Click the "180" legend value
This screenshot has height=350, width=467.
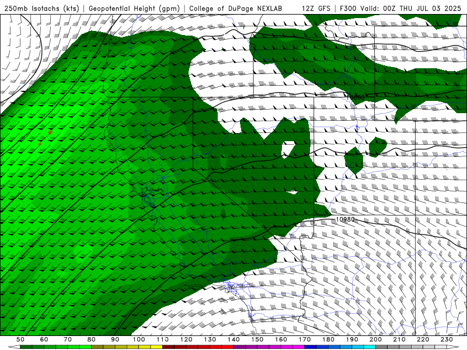328,339
